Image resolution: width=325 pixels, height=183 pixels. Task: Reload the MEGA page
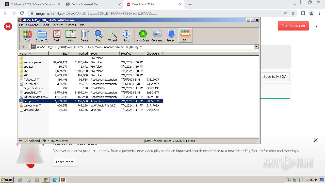tap(22, 13)
